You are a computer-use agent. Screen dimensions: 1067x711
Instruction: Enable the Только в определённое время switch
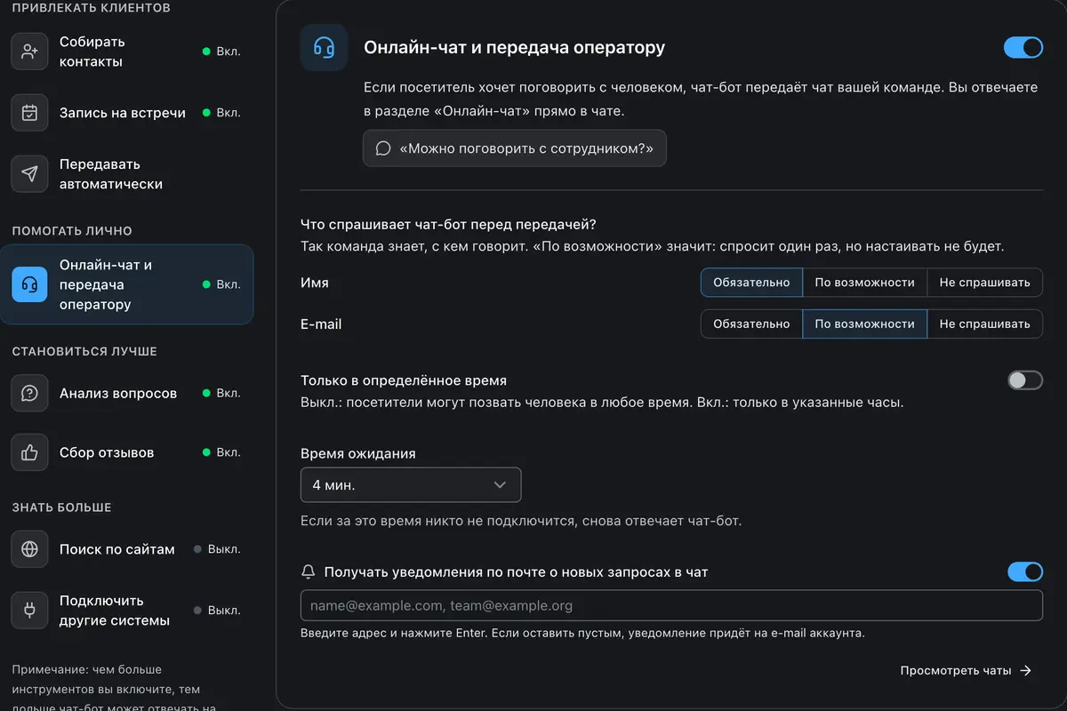[1024, 380]
